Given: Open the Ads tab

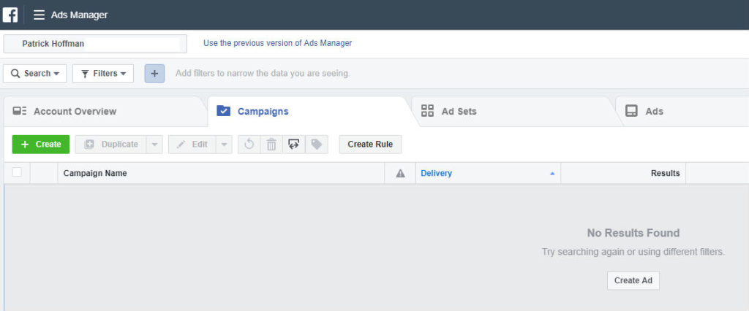Looking at the screenshot, I should click(683, 112).
